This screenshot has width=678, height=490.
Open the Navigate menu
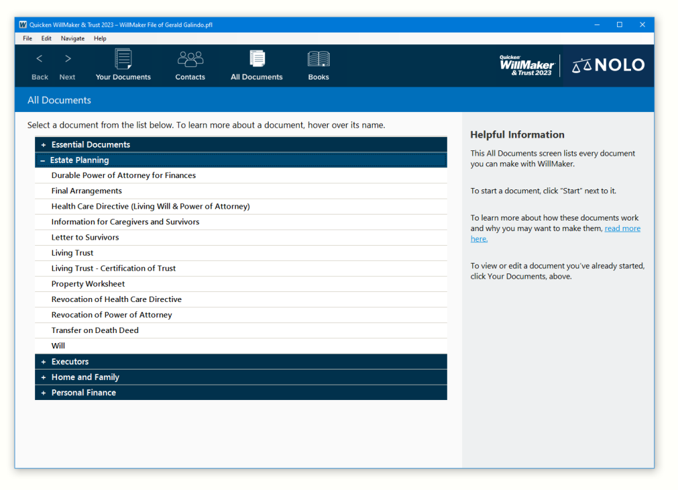(72, 38)
